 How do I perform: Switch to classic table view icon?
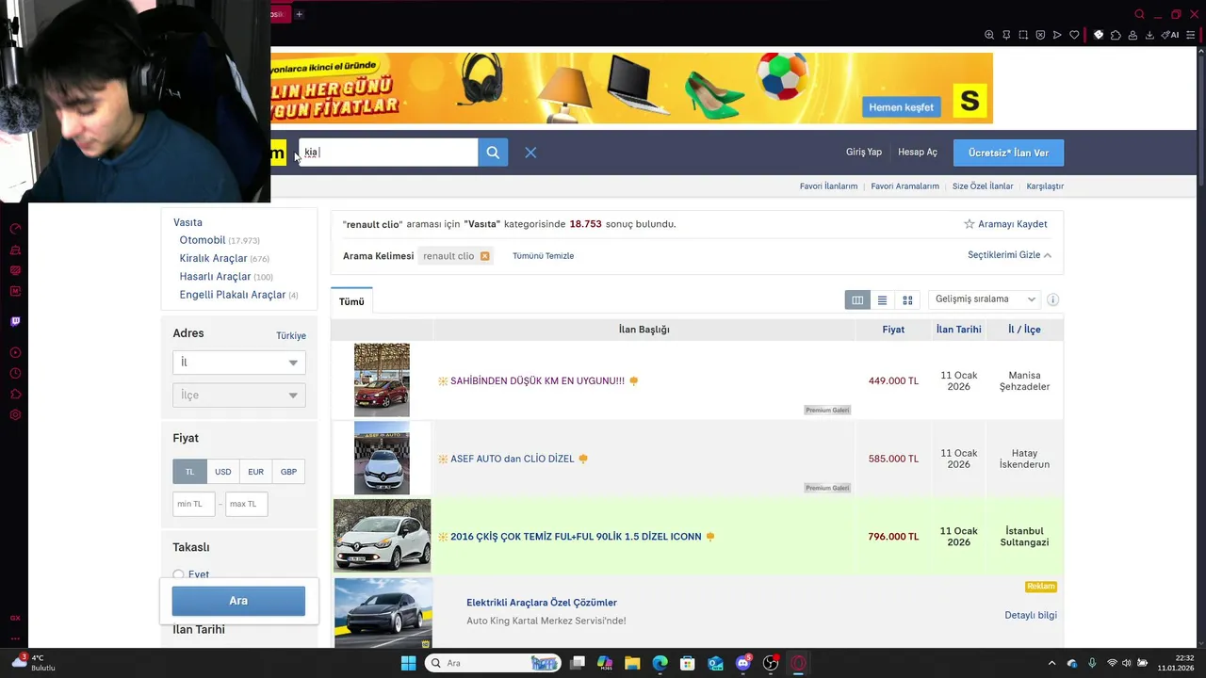coord(857,300)
